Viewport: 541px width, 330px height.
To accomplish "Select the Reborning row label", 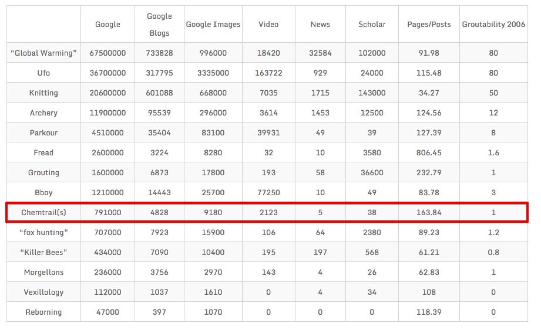I will 44,312.
